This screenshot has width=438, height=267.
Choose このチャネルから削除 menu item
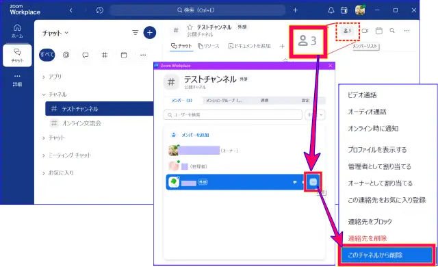click(x=387, y=255)
